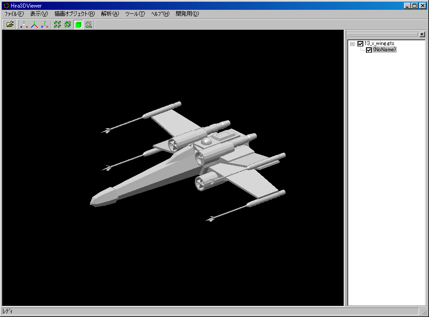Select the 13_x_wing.gts tree item

[x=379, y=43]
